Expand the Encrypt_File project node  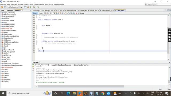pyautogui.click(x=1, y=29)
